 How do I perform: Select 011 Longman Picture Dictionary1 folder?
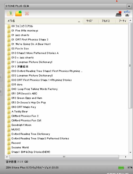[x=30, y=62]
